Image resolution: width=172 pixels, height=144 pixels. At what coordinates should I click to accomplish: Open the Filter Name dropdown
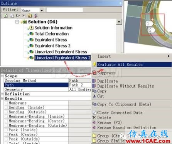(42, 10)
